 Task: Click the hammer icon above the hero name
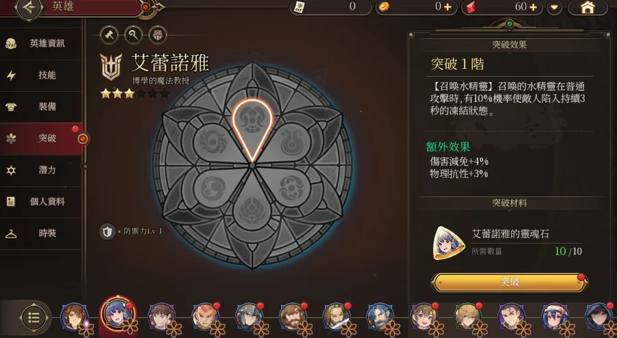click(x=109, y=36)
